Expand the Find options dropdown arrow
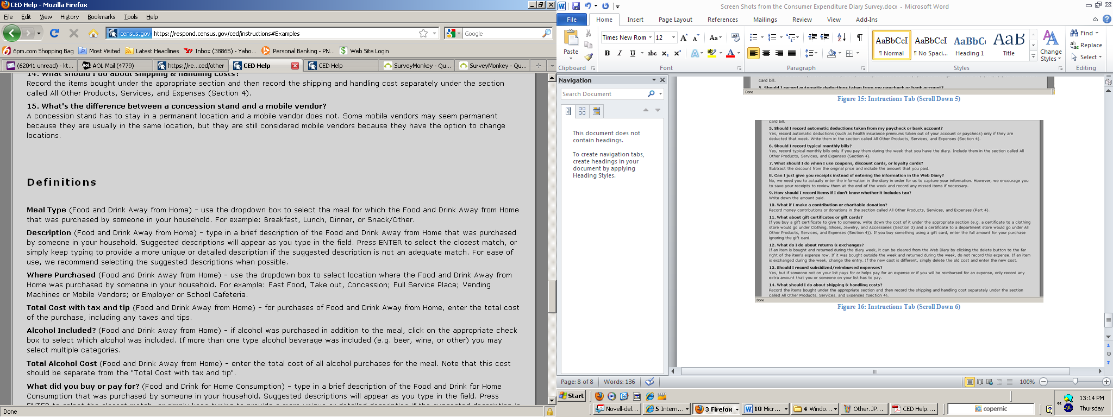Viewport: 1113px width, 417px height. (1097, 33)
